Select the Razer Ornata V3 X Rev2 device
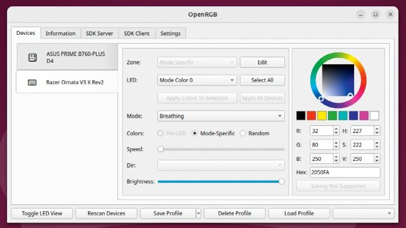406x228 pixels. [67, 82]
